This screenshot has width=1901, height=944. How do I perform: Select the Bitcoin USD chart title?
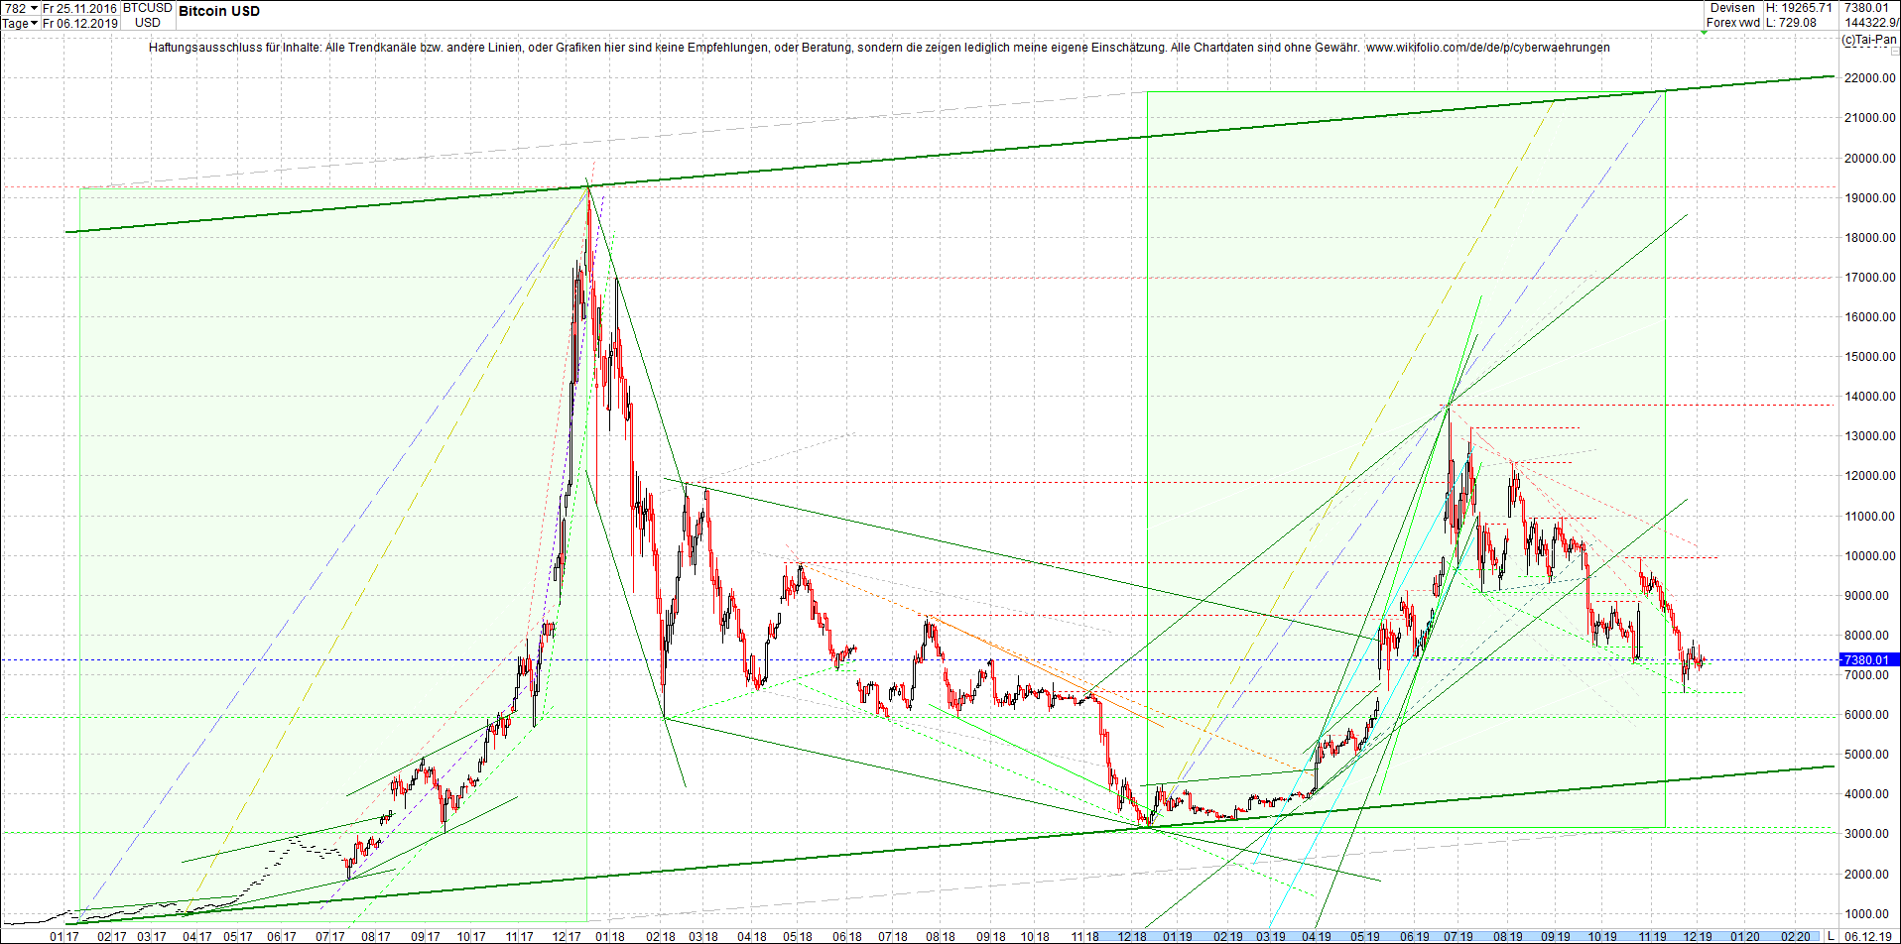(218, 11)
